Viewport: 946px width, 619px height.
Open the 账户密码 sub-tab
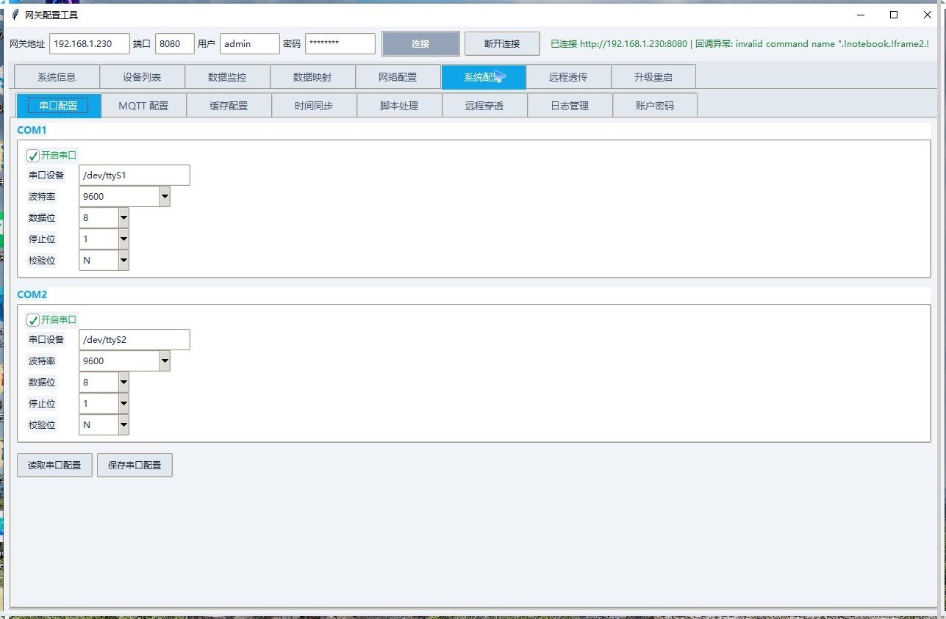655,106
